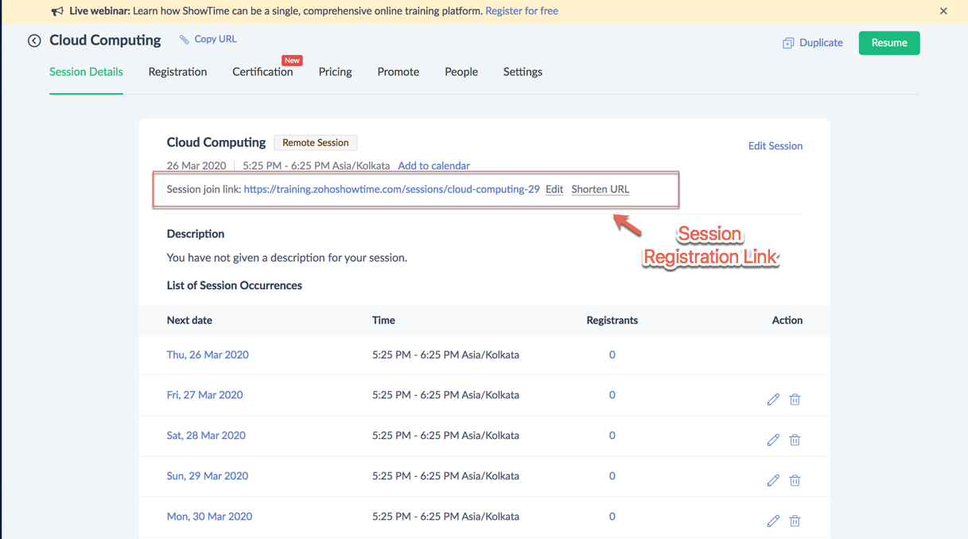Switch to the Settings tab
Viewport: 968px width, 539px height.
523,72
